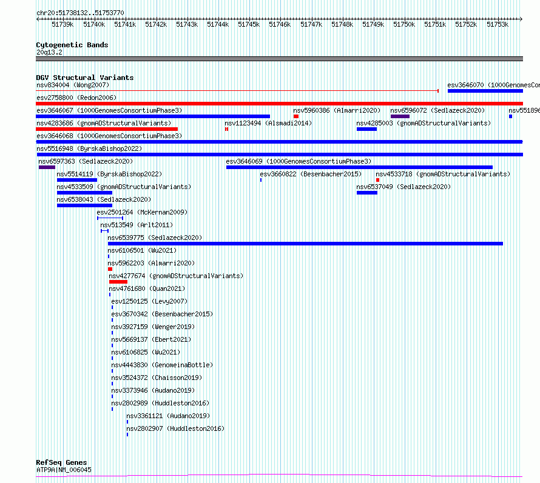Click the blue nsv4285003 variant bar

[x=366, y=129]
